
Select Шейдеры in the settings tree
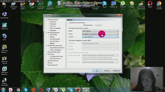[53, 30]
